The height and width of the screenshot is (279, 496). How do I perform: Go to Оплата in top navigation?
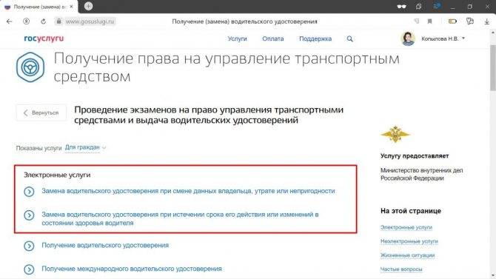[272, 38]
